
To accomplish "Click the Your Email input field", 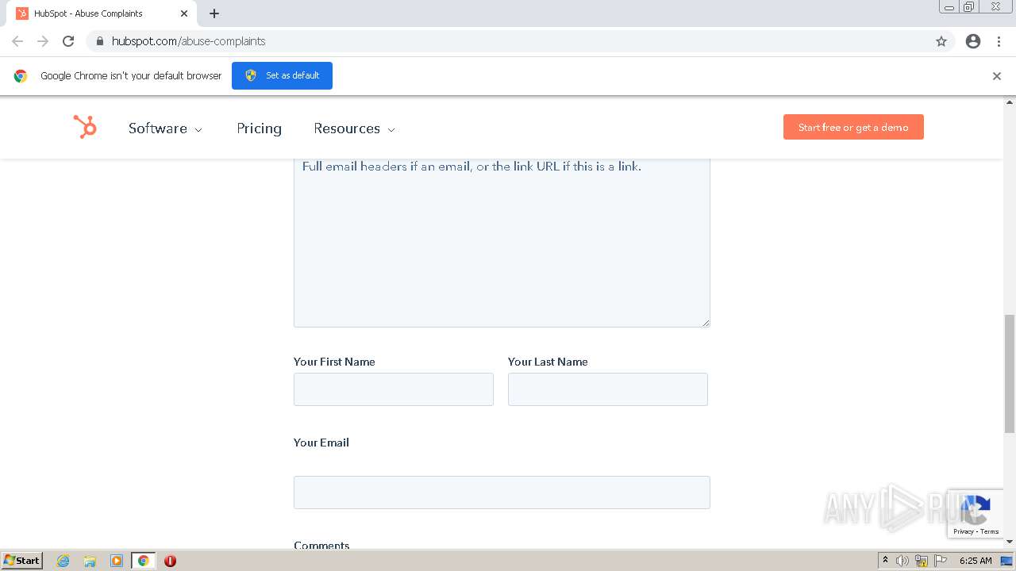I will (502, 492).
